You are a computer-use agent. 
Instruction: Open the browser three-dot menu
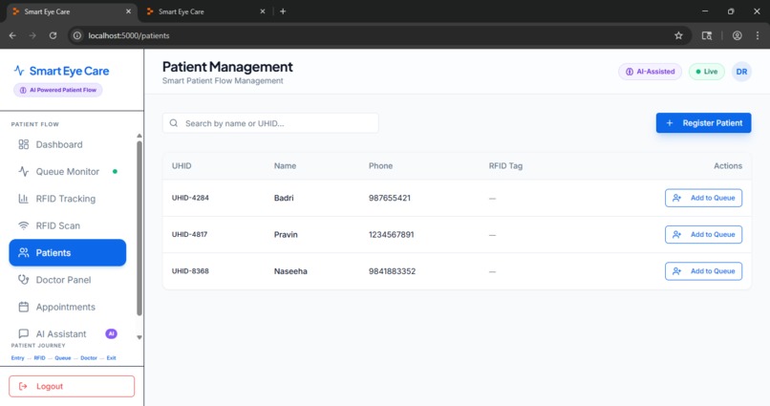pyautogui.click(x=758, y=35)
